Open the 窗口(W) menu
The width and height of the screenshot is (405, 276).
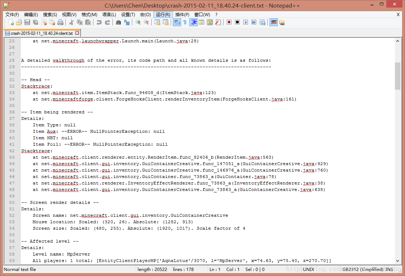click(202, 14)
